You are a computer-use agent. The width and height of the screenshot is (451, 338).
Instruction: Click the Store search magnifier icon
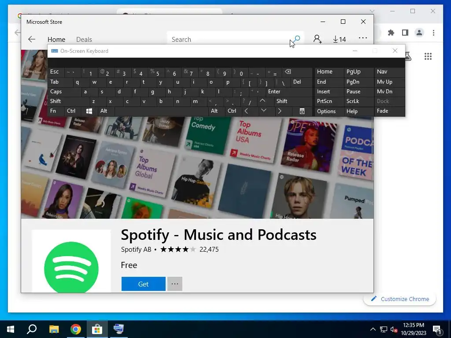pos(297,39)
